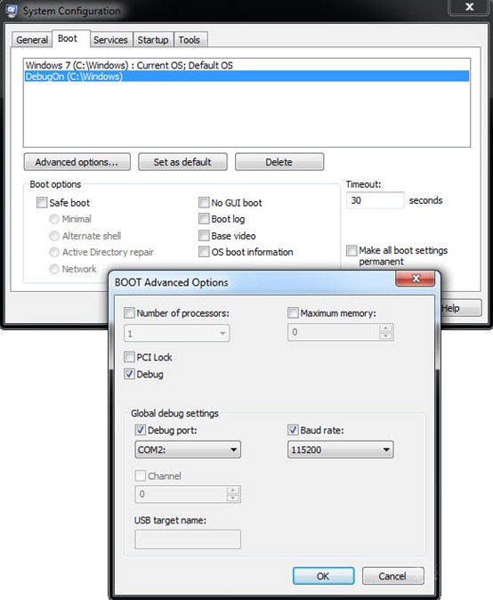Close the BOOT Advanced Options dialog
The width and height of the screenshot is (493, 600).
click(415, 279)
